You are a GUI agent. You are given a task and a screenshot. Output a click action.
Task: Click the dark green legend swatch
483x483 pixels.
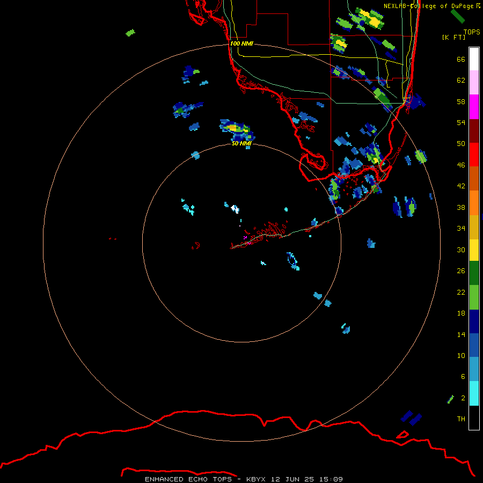[474, 273]
